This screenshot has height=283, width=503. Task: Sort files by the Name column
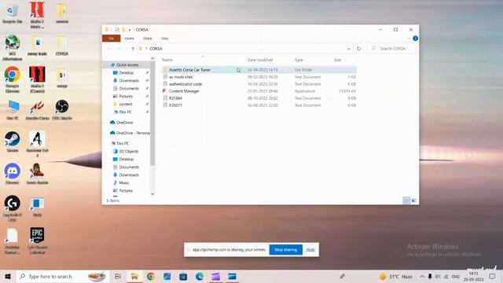click(167, 60)
